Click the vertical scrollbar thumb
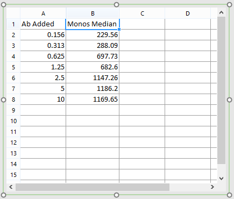The image size is (234, 199). coord(221,90)
